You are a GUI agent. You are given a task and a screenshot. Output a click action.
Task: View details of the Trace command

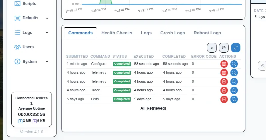[234, 90]
